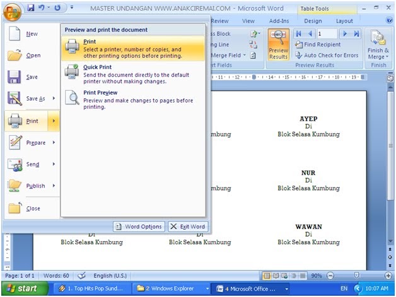Click the record number field
This screenshot has width=396, height=297.
click(x=327, y=33)
